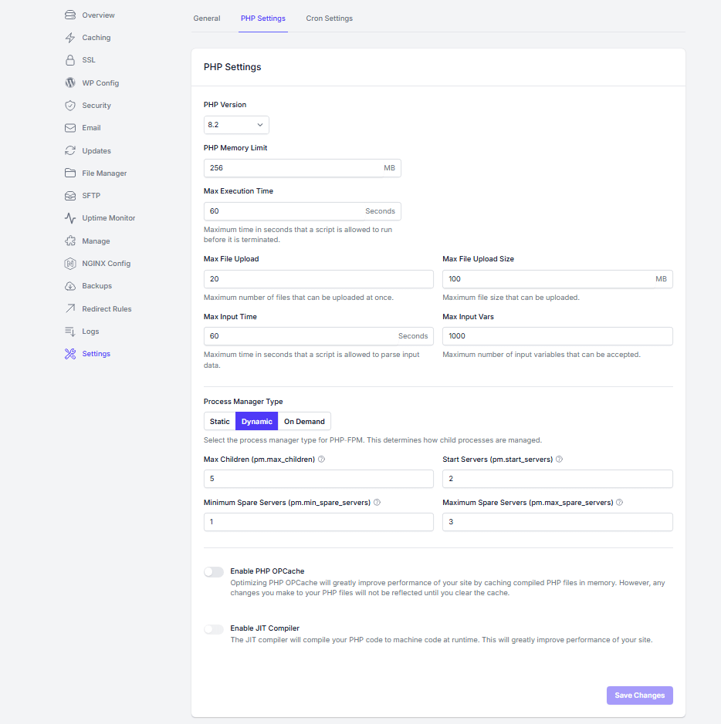
Task: Click the Save Changes button
Action: tap(639, 695)
